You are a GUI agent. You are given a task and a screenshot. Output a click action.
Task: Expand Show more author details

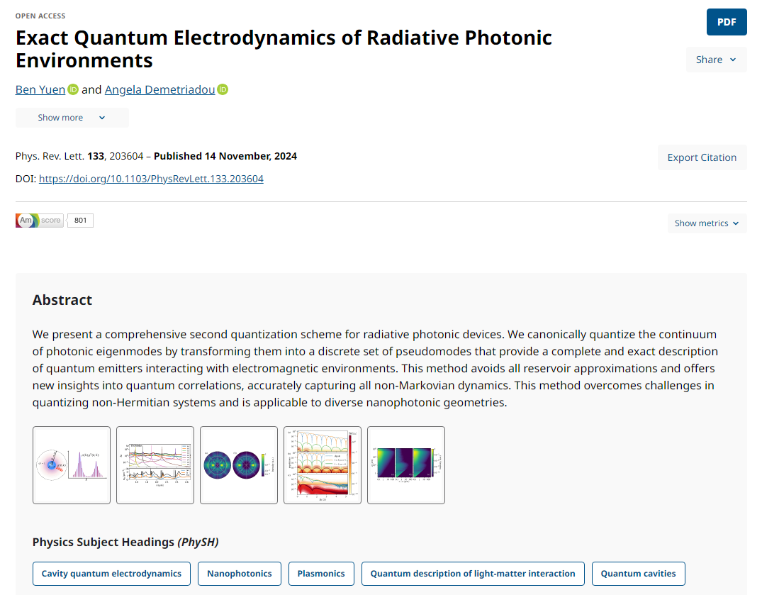pyautogui.click(x=72, y=118)
